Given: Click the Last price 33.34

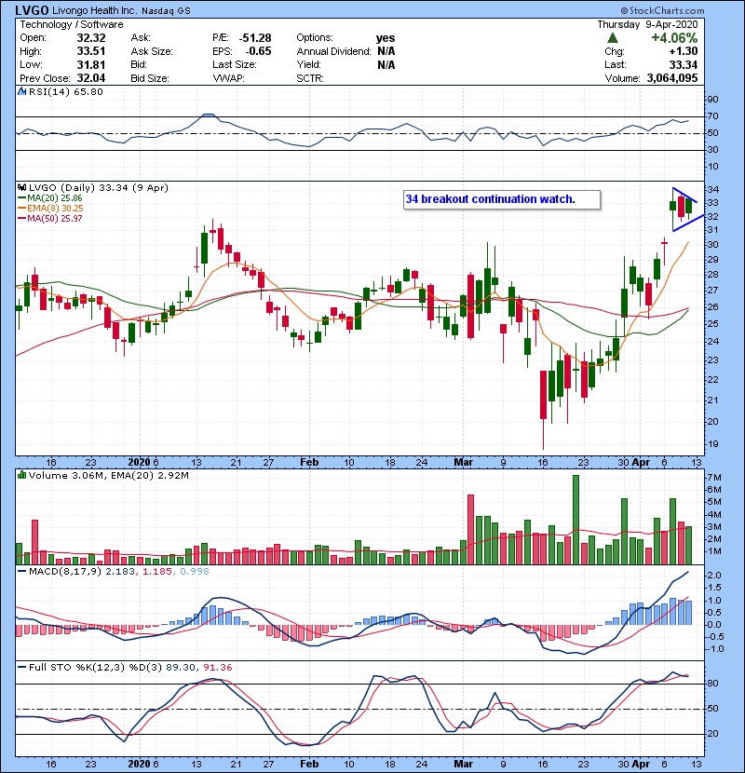Looking at the screenshot, I should click(684, 64).
